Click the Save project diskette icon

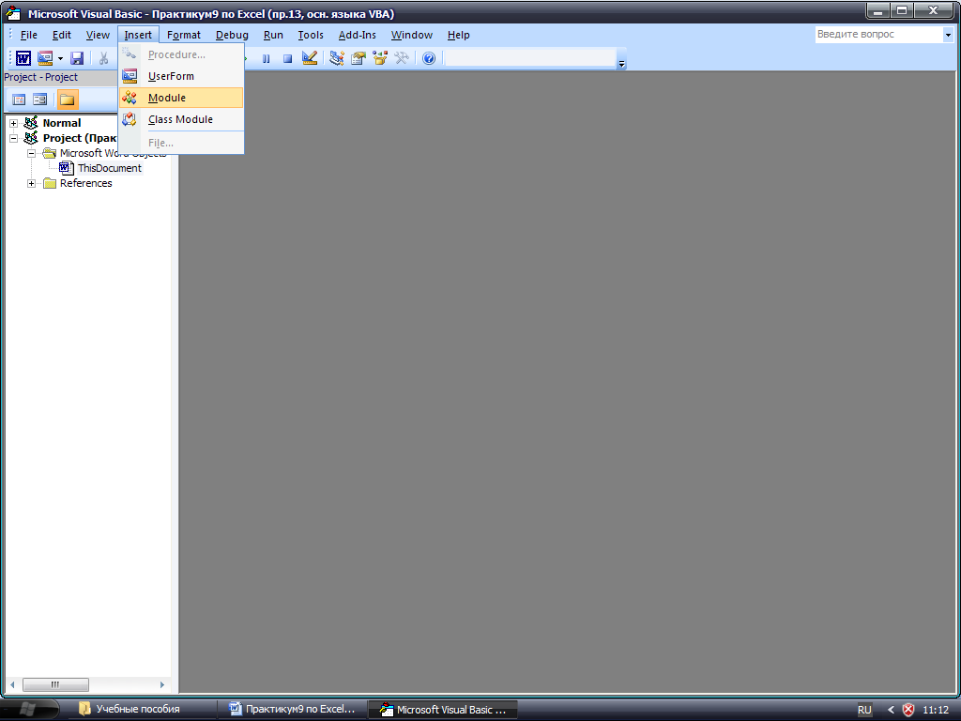(77, 58)
